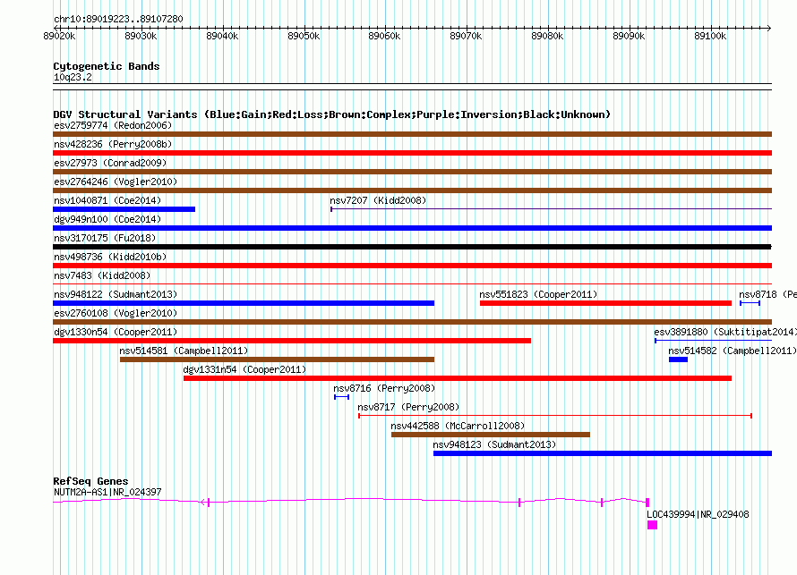Click the nsv8717 (Perry2008) red line

pos(555,416)
